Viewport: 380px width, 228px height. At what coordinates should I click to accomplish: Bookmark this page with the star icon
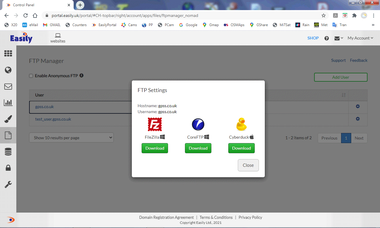324,15
